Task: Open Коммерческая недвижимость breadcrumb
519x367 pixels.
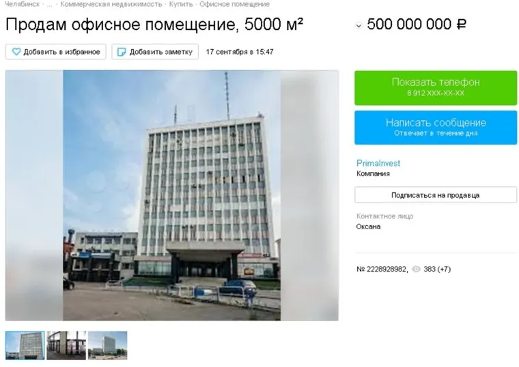Action: (111, 4)
